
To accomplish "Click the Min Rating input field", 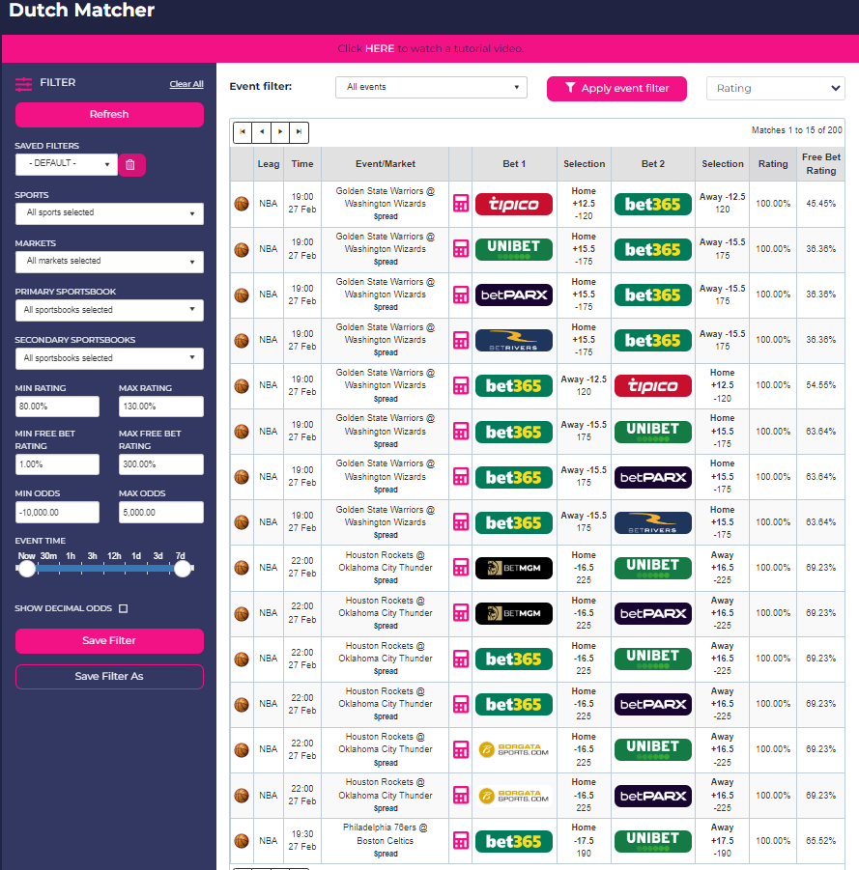I will (x=57, y=407).
